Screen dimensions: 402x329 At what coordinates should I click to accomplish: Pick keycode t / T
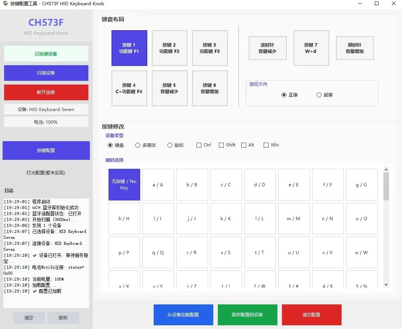click(x=260, y=252)
